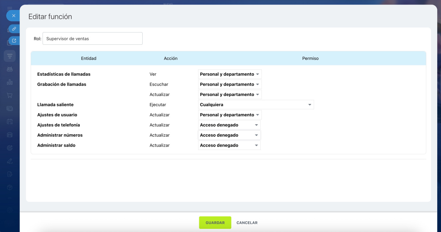
Task: Open the panel in new window icon
Action: [x=14, y=41]
